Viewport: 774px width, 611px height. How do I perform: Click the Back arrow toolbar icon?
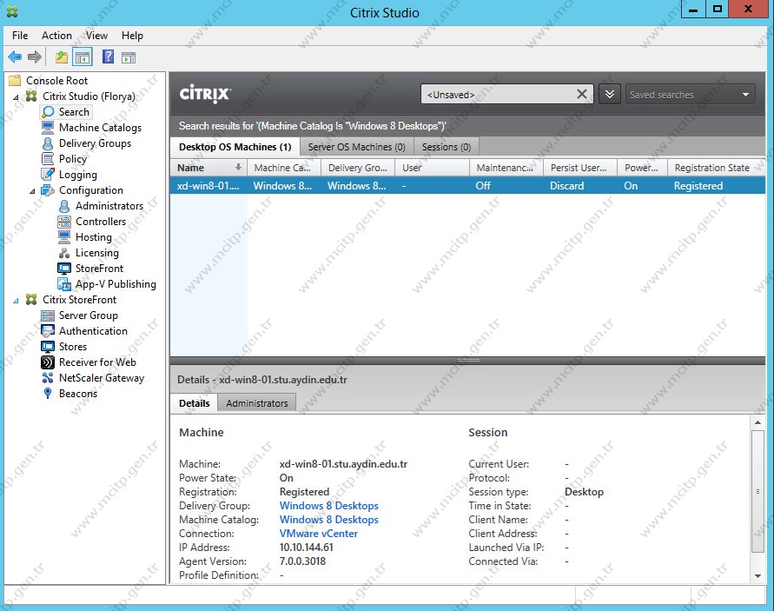click(x=15, y=57)
